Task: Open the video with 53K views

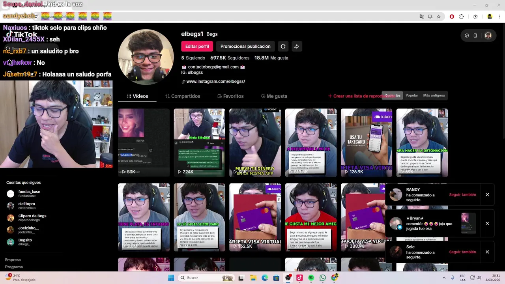Action: (x=144, y=142)
